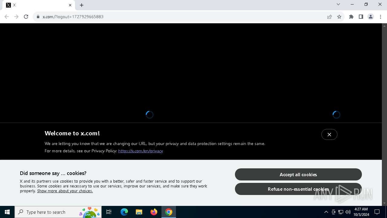The width and height of the screenshot is (387, 218).
Task: Toggle the browser side panel
Action: (361, 17)
